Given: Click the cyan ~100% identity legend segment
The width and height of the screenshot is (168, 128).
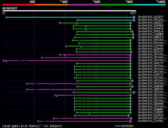Looking at the screenshot, I should (x=149, y=5).
